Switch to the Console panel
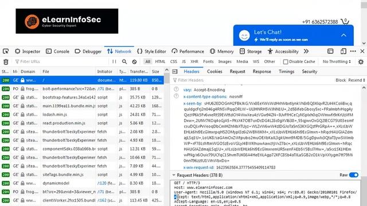The image size is (367, 206). (x=57, y=51)
